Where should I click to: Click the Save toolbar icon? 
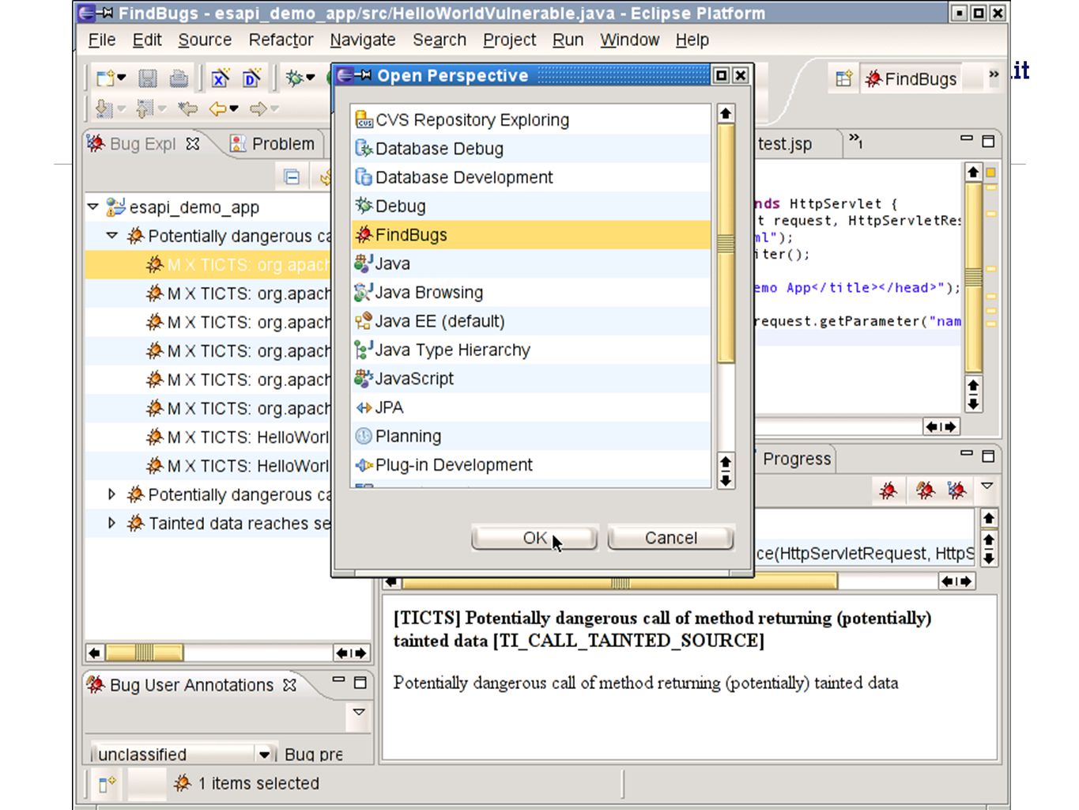point(148,78)
